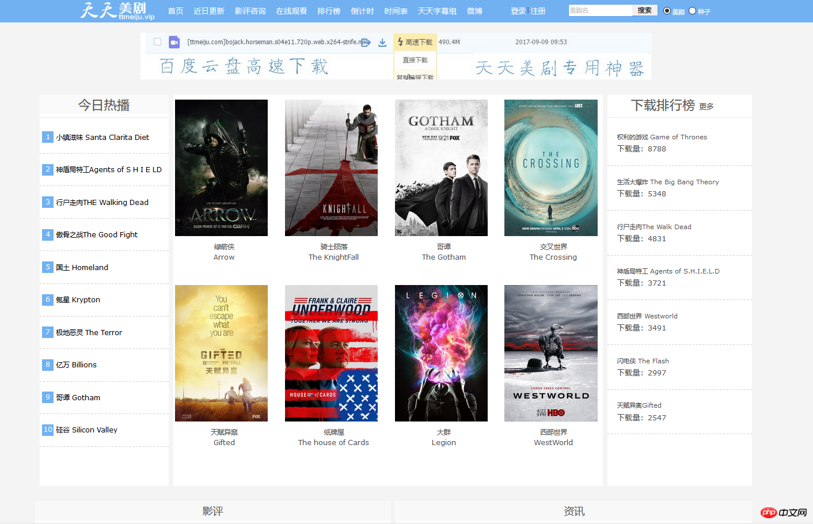
Task: Tick the checkbox beside bojack.horseman file
Action: 157,42
